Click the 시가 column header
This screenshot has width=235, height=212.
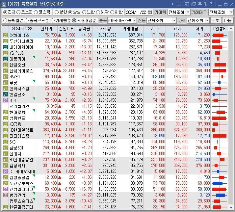pyautogui.click(x=154, y=29)
